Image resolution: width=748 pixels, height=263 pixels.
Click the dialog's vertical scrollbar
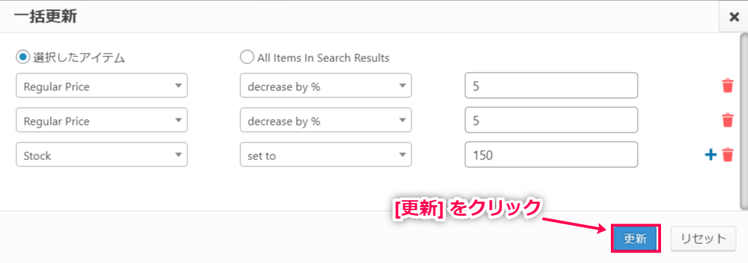[x=744, y=121]
